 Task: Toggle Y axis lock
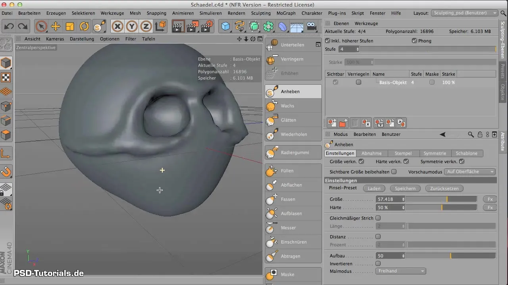(132, 27)
